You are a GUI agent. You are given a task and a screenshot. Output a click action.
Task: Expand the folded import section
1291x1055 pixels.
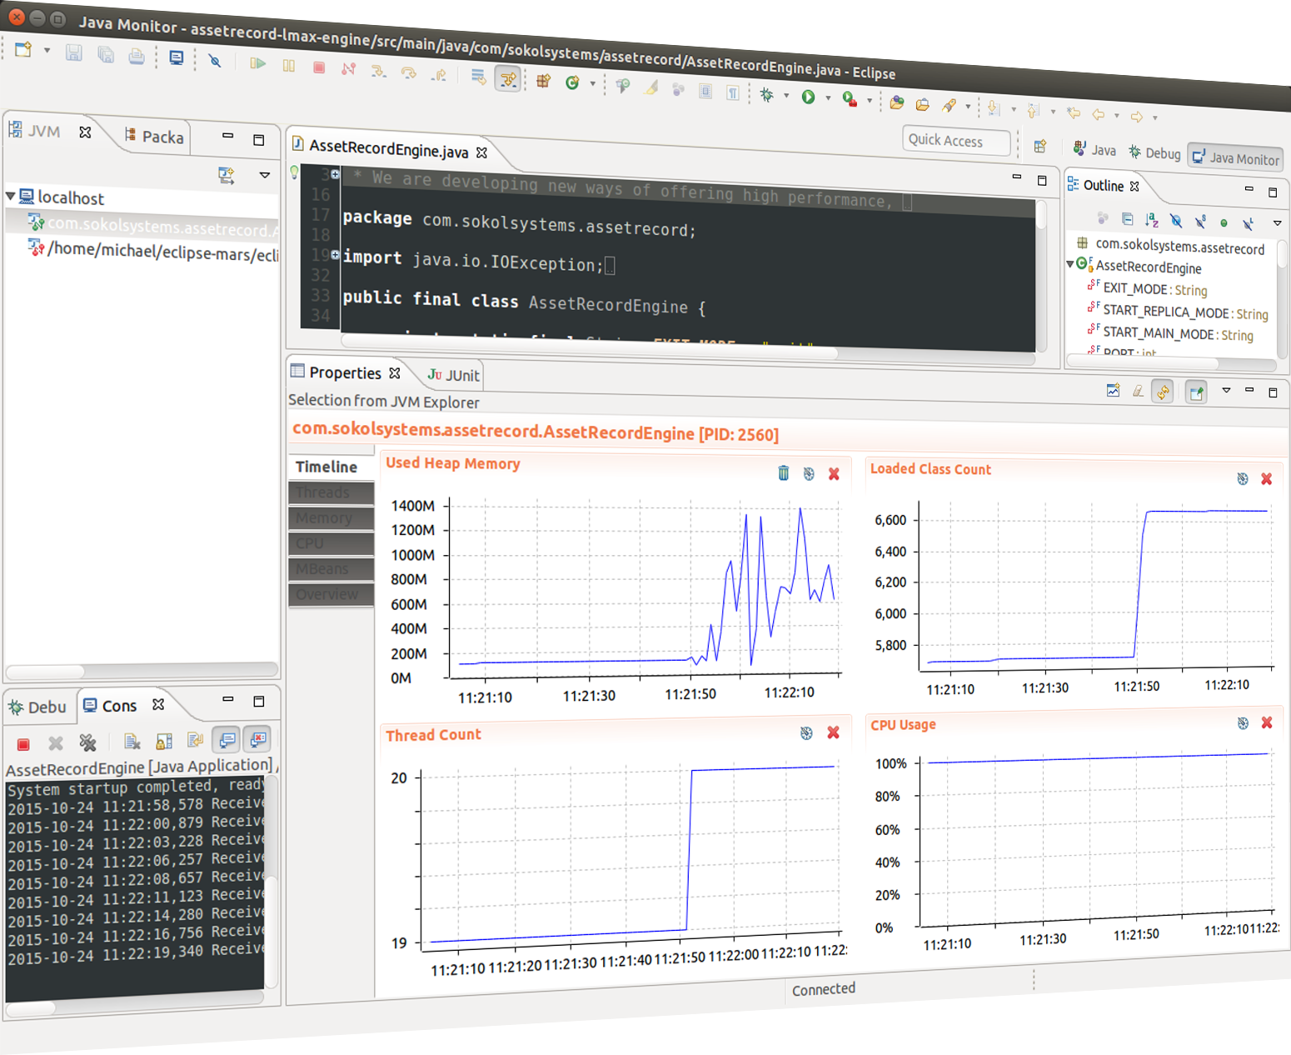click(x=335, y=254)
